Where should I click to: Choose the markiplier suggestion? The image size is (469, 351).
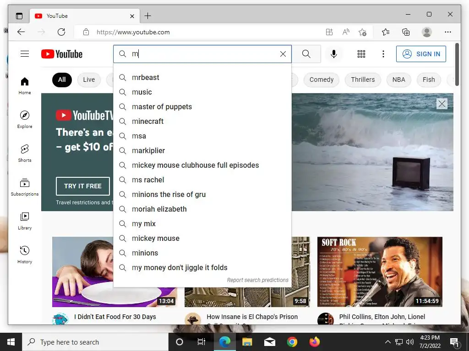[202, 150]
